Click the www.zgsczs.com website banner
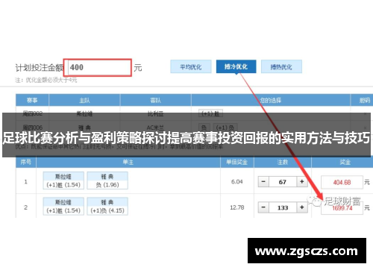The image size is (373, 270). click(x=307, y=251)
